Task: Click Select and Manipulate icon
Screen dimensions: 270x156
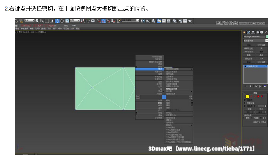Action: [88, 21]
